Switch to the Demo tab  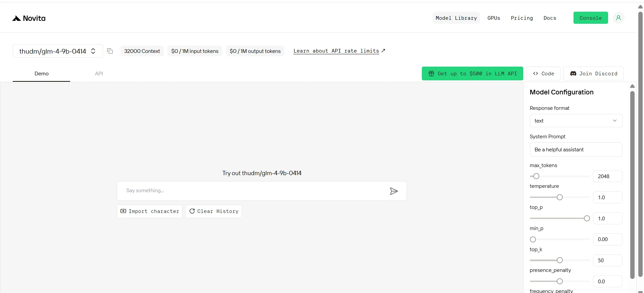point(42,74)
